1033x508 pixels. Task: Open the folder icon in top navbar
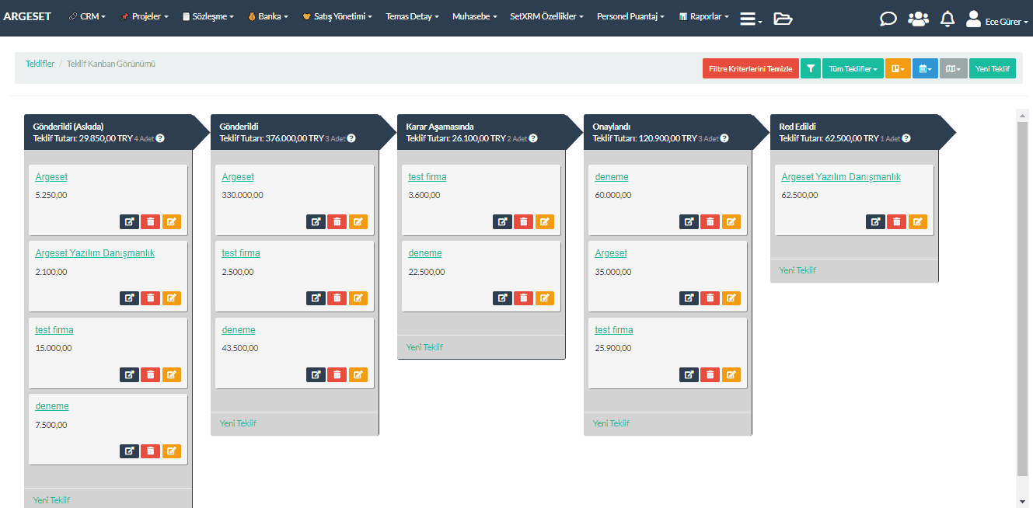click(x=783, y=19)
